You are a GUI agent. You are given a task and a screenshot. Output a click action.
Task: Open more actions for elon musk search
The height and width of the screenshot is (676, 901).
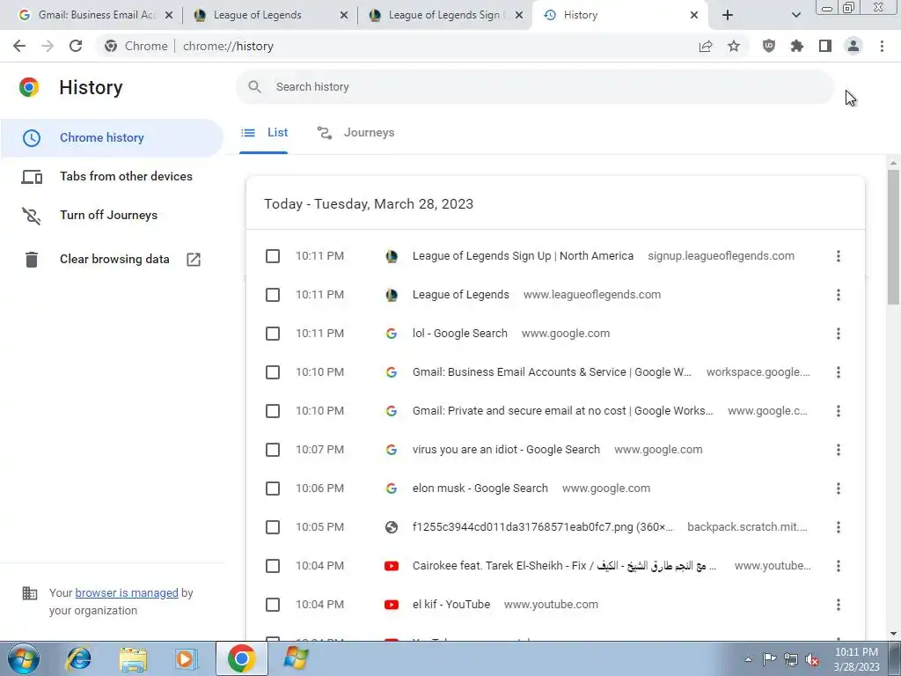coord(839,489)
